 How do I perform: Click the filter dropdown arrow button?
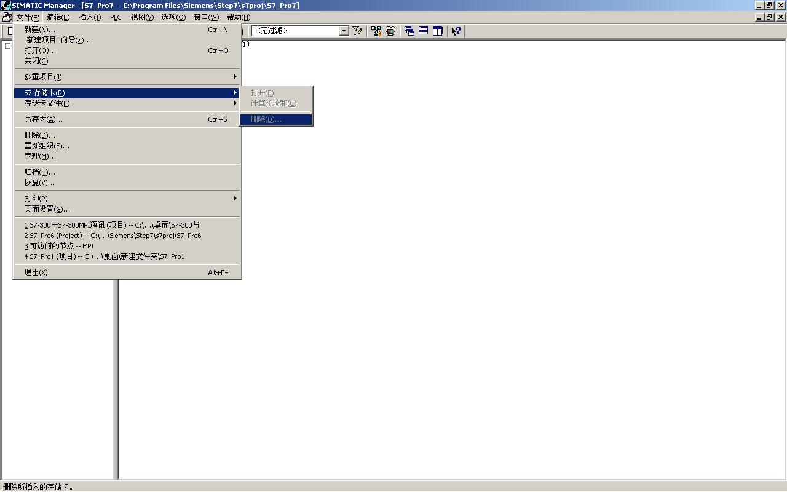[344, 31]
